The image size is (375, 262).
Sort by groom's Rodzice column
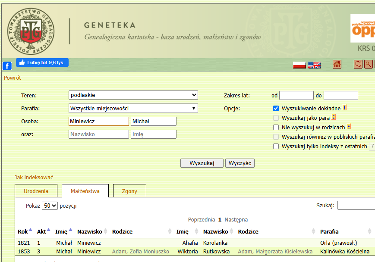[x=142, y=231]
